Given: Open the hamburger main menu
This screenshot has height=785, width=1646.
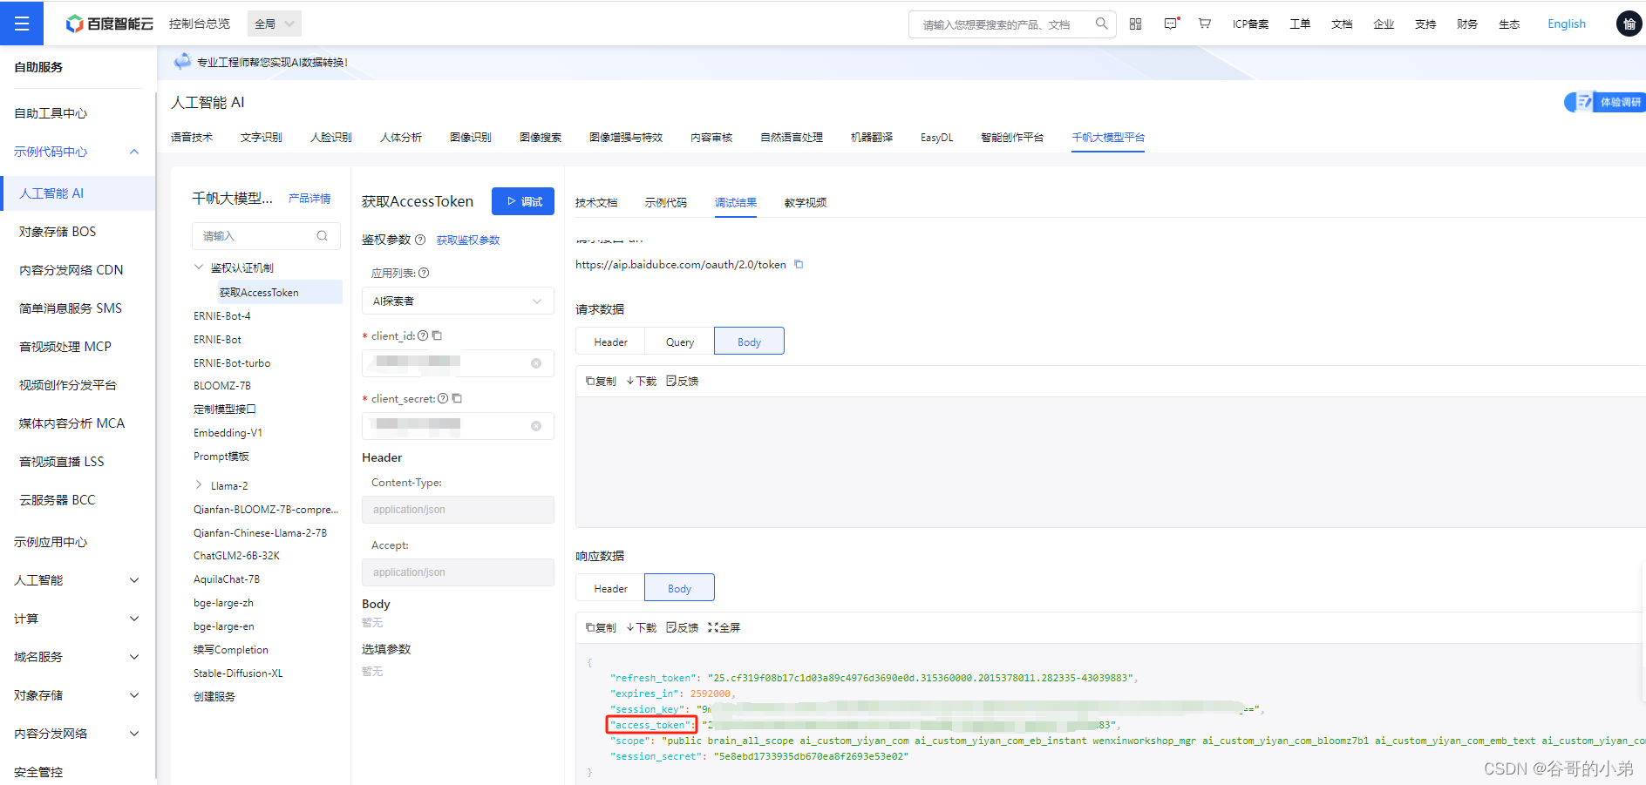Looking at the screenshot, I should [x=22, y=24].
